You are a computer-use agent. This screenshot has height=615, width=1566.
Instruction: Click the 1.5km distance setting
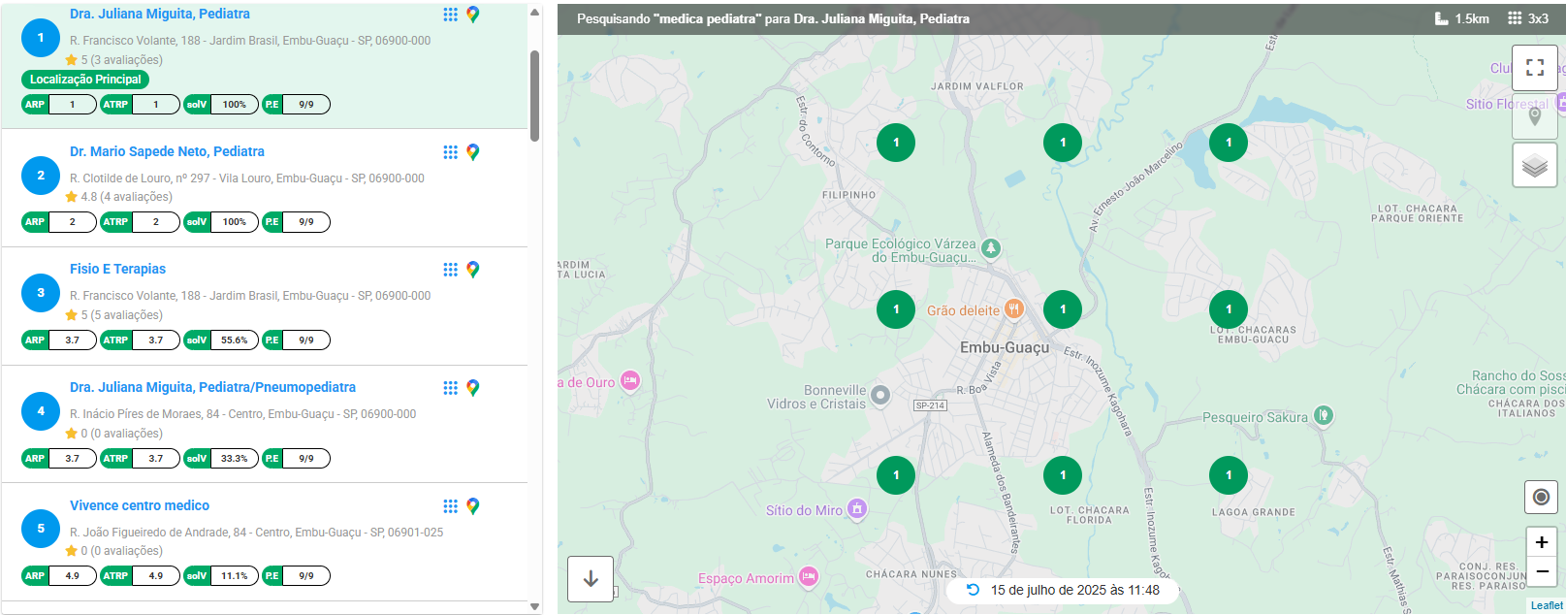(x=1462, y=18)
